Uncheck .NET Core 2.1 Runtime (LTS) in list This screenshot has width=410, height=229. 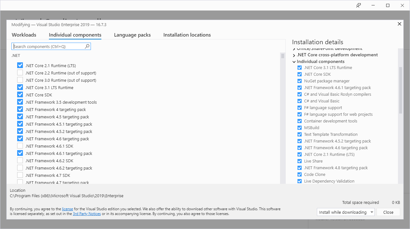pos(20,66)
